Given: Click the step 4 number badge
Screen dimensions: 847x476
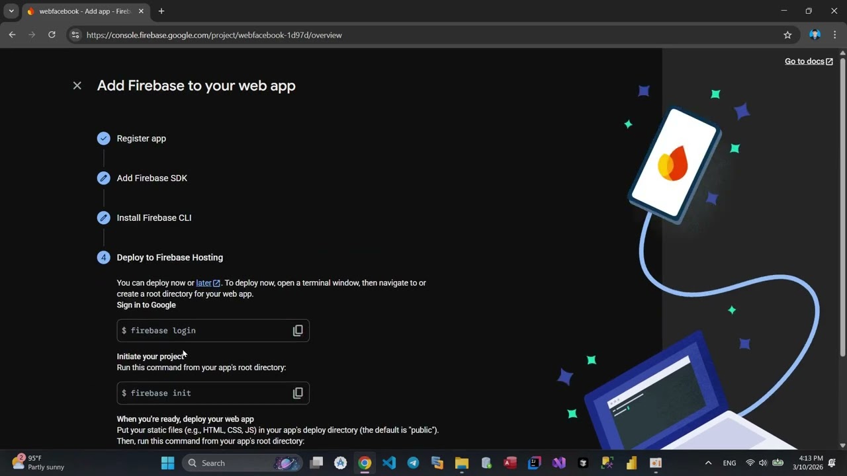Looking at the screenshot, I should tap(103, 257).
